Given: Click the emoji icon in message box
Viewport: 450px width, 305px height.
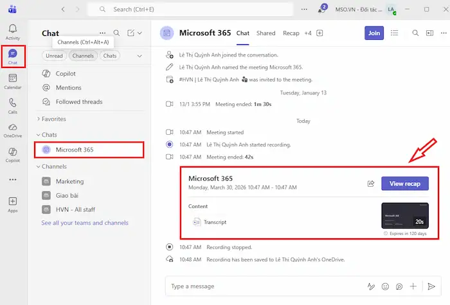Looking at the screenshot, I should pos(386,286).
